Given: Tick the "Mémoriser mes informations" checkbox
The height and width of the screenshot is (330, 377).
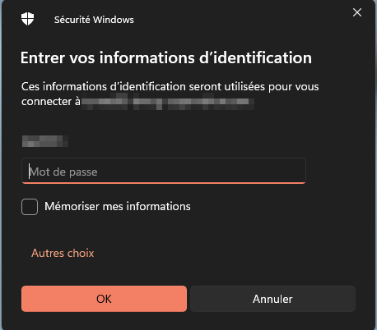Looking at the screenshot, I should (30, 207).
